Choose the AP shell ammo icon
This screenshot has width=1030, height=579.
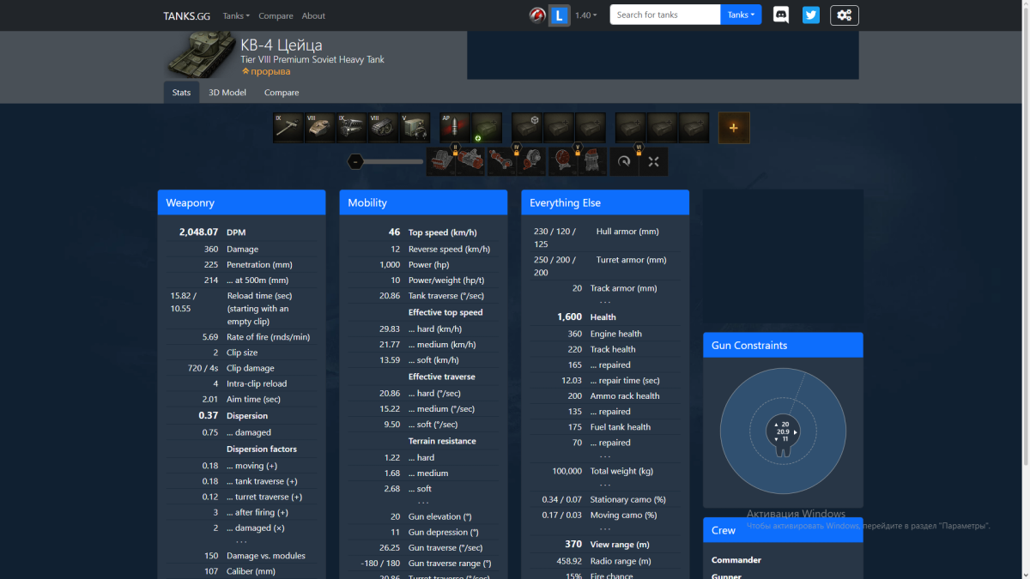tap(455, 127)
